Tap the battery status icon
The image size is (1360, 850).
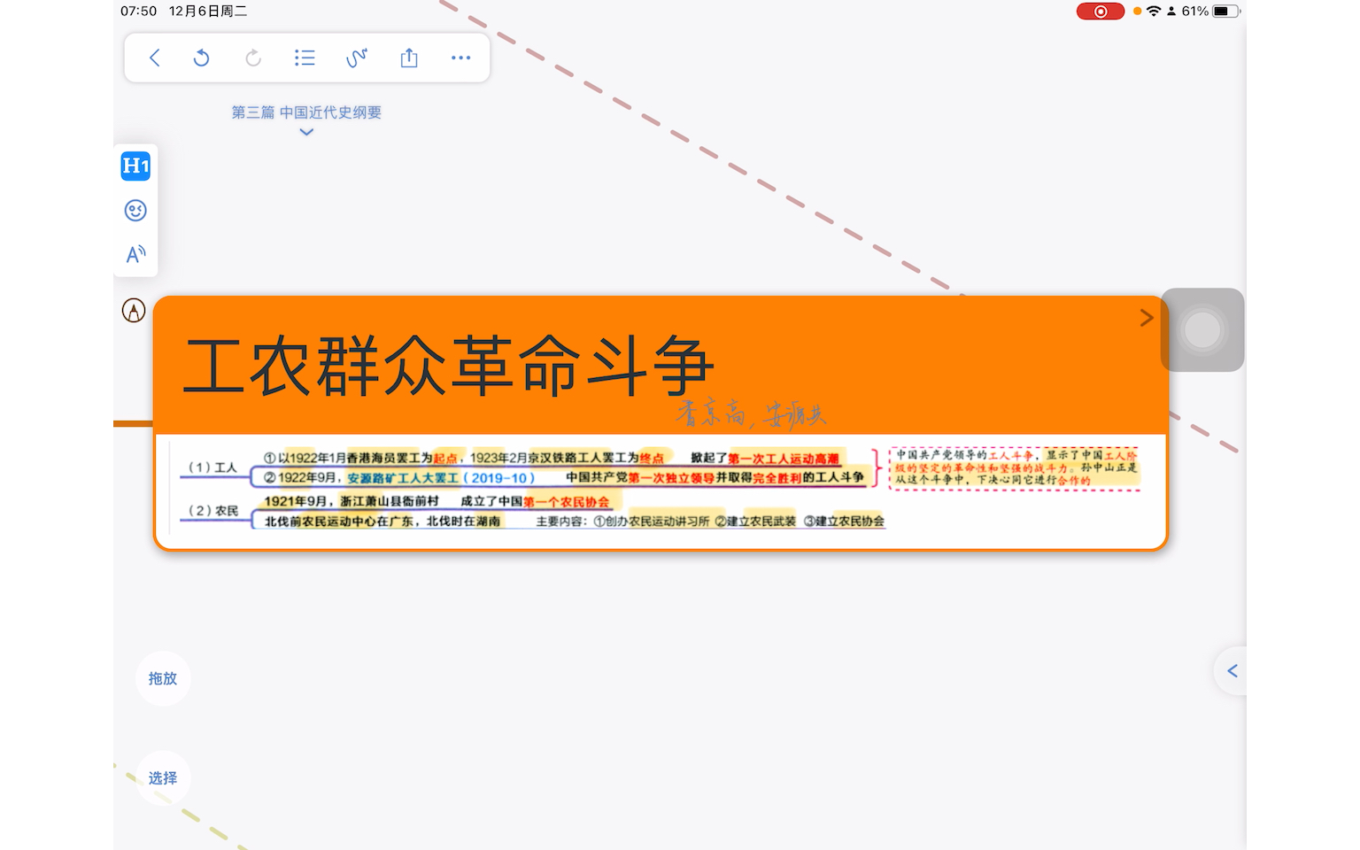1226,12
